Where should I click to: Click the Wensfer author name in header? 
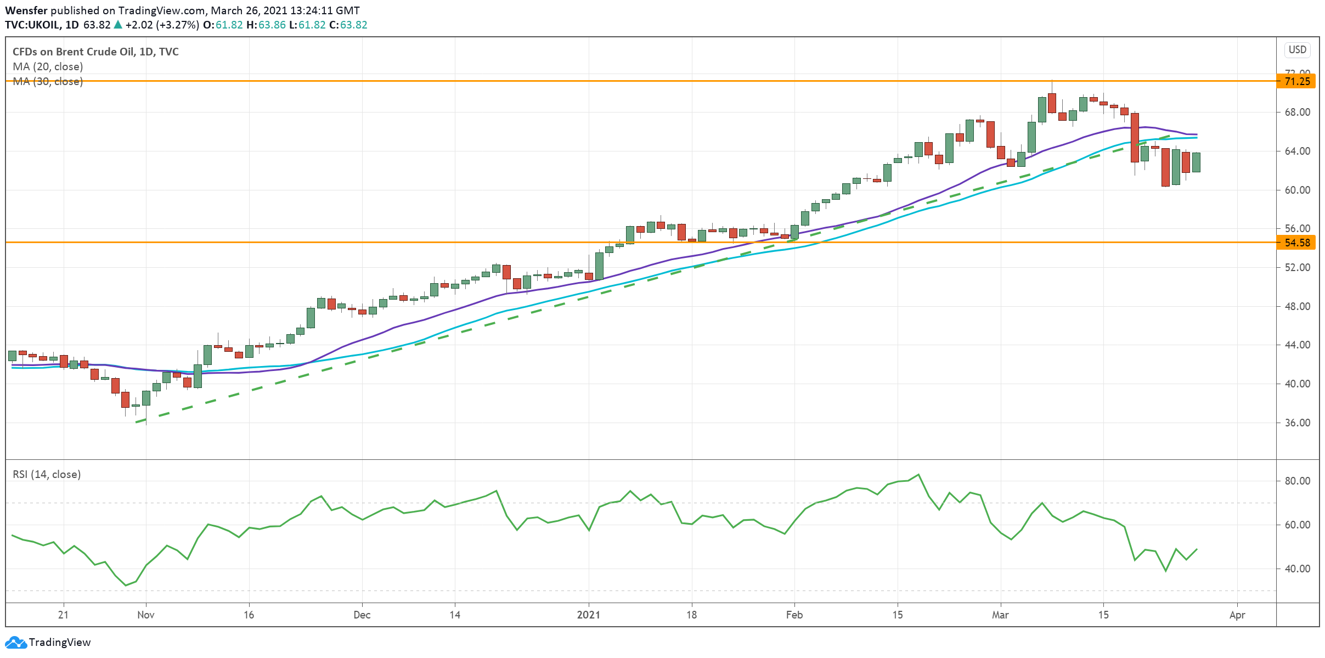(x=26, y=10)
